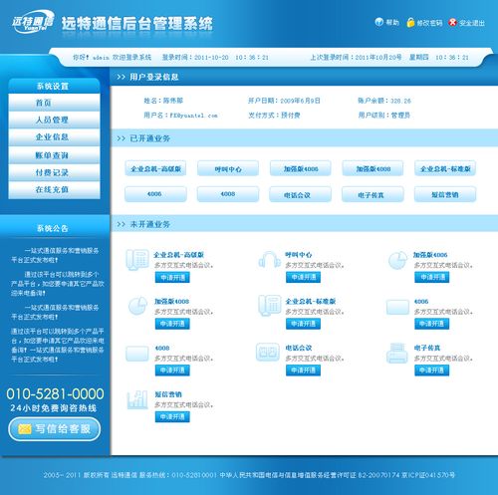Click the fax printer icon beside 电子传真
Image resolution: width=498 pixels, height=495 pixels.
396,353
